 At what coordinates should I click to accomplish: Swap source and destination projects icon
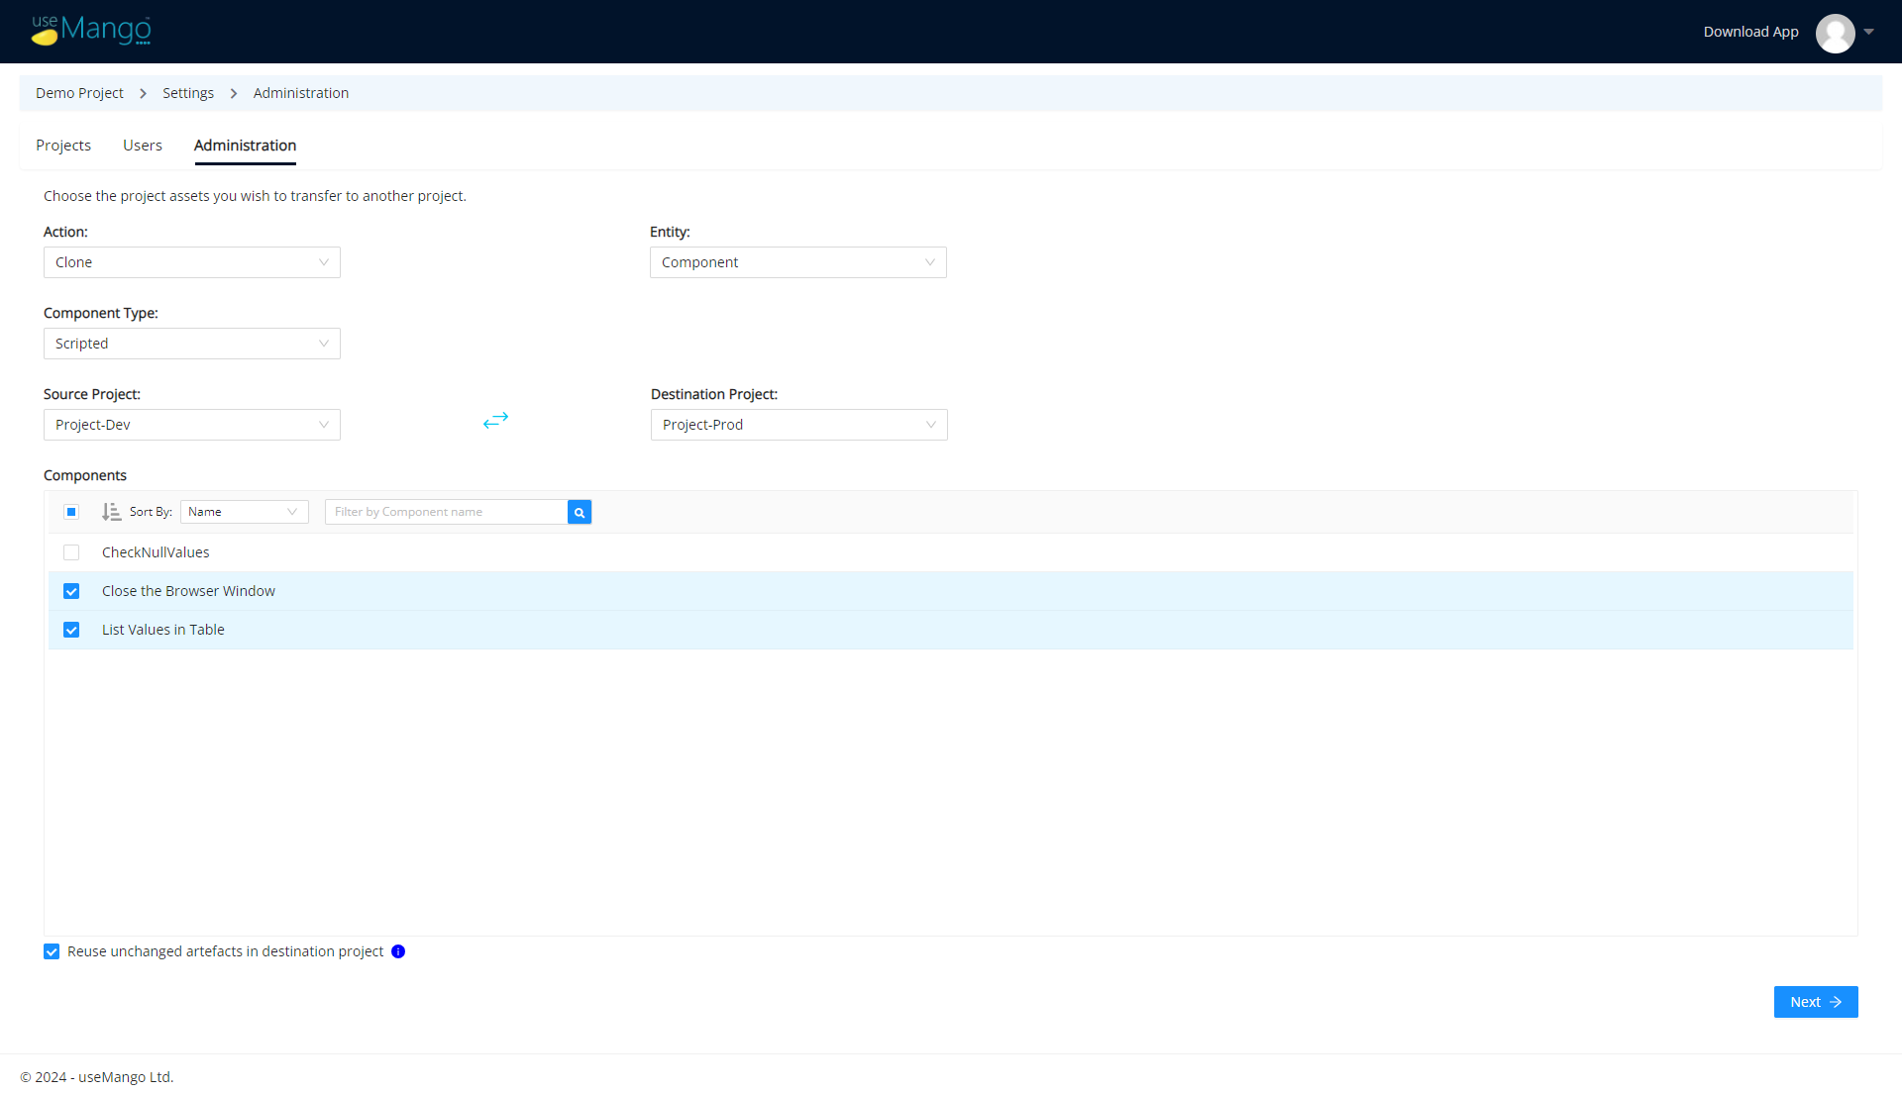[x=495, y=421]
